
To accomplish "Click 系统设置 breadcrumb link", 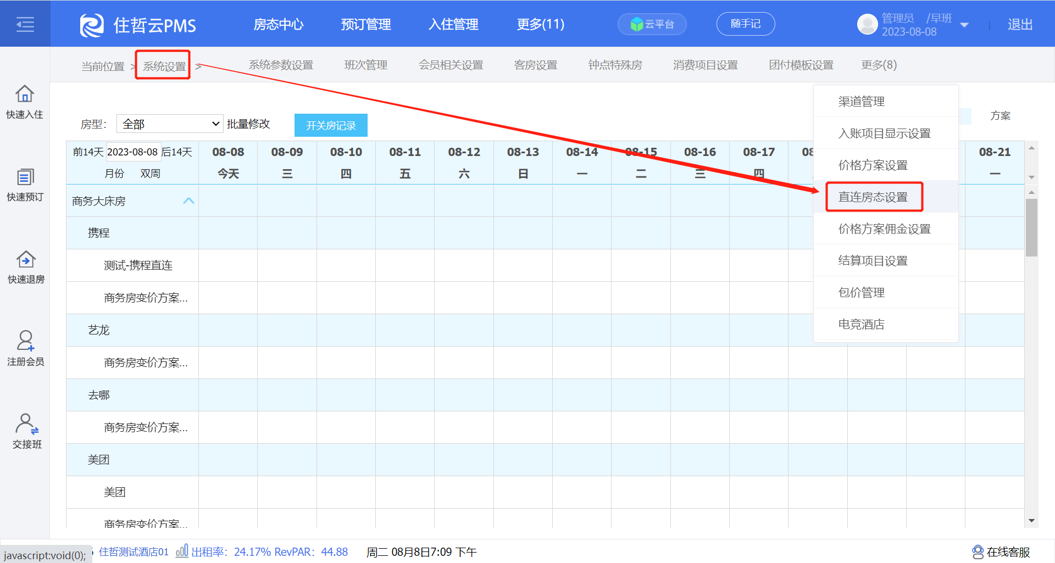I will pos(164,66).
